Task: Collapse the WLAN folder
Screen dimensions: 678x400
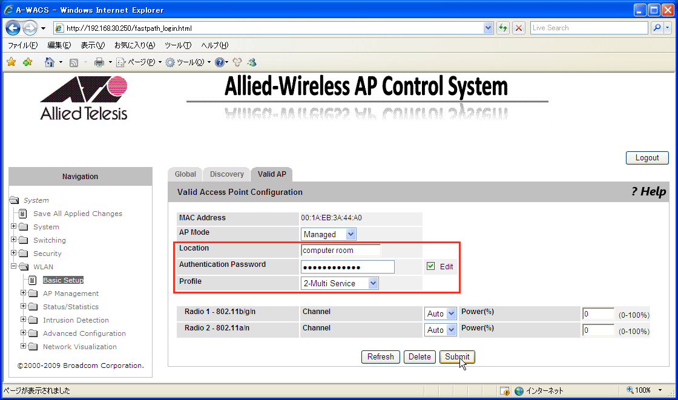Action: [14, 266]
